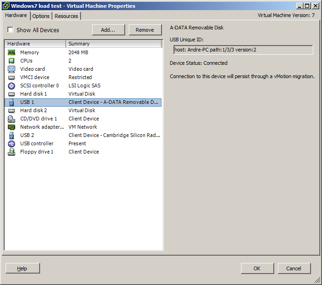Click the Hard disk 2 icon
The height and width of the screenshot is (285, 322).
tap(11, 111)
